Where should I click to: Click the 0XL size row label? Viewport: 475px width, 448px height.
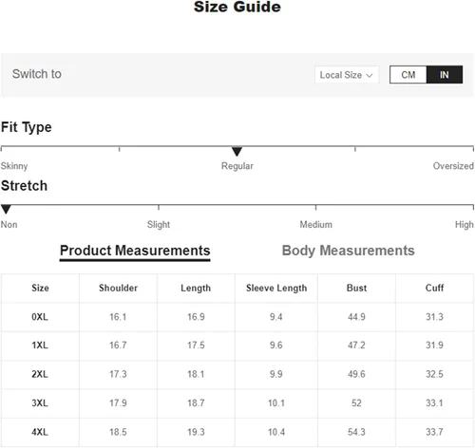tap(40, 317)
